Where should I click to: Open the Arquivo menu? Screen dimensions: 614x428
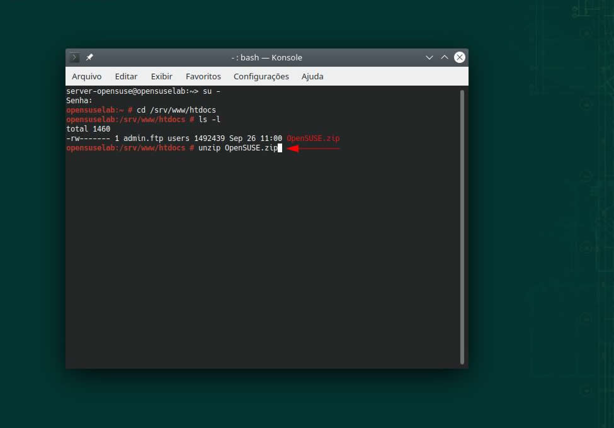[86, 76]
